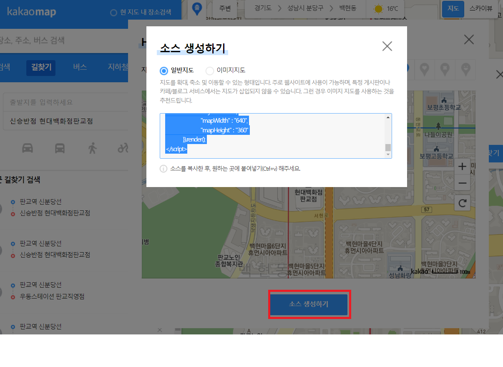Select the car route mode icon

[28, 148]
